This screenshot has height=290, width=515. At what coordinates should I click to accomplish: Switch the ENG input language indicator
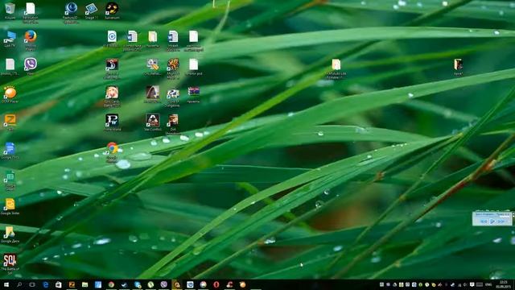click(x=488, y=284)
